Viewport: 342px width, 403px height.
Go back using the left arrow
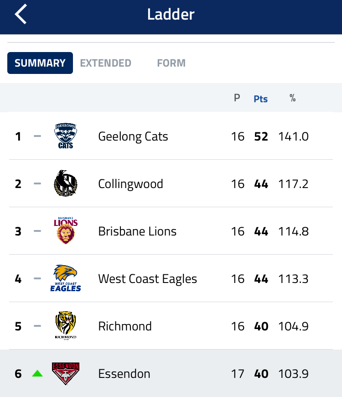coord(21,14)
